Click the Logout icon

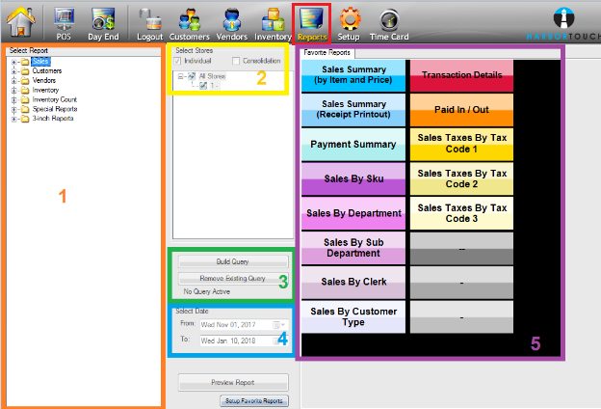coord(149,19)
